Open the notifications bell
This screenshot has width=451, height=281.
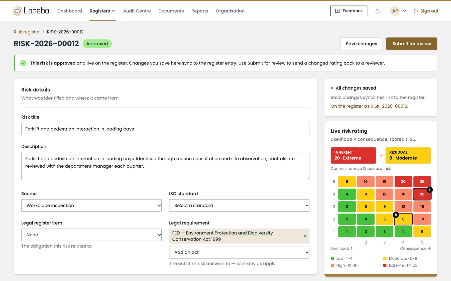[x=377, y=11]
